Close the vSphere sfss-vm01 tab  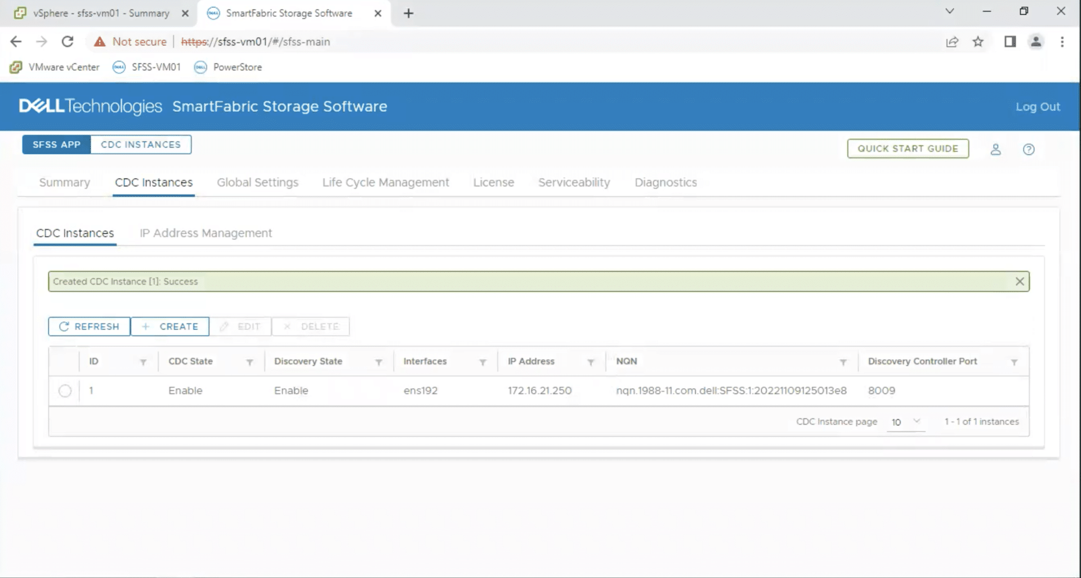click(x=185, y=13)
